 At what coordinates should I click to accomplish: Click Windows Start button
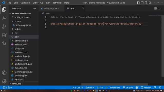(x=2, y=91)
